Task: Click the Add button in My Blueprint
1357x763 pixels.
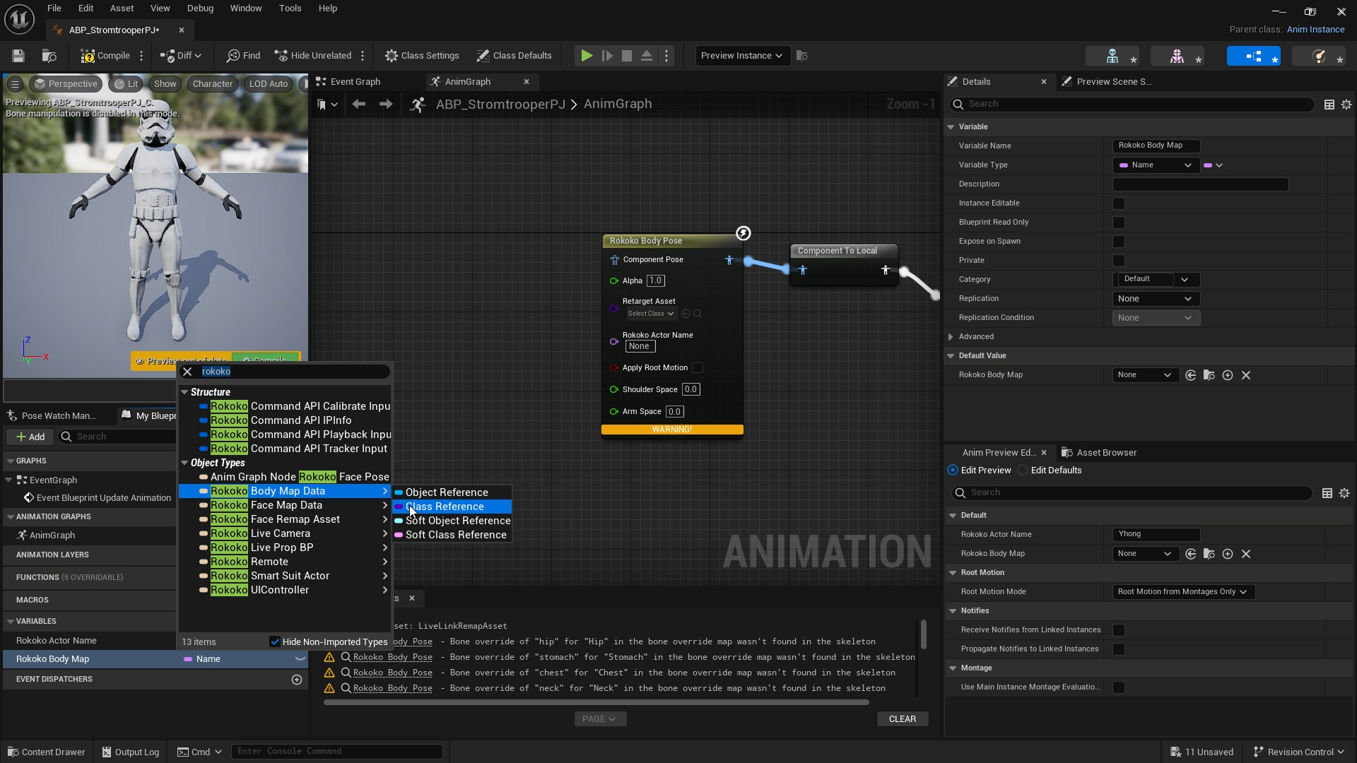Action: click(x=30, y=437)
